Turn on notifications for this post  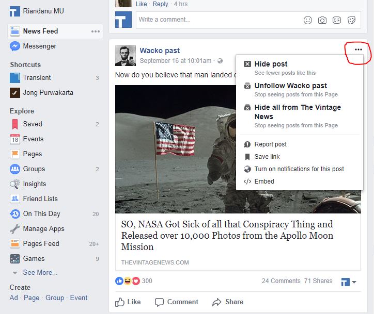point(299,169)
